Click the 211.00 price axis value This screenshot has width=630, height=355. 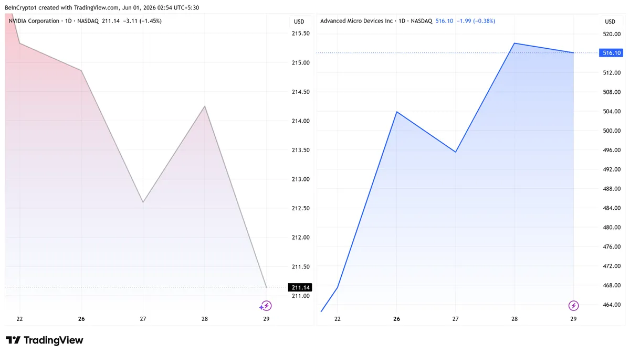300,296
